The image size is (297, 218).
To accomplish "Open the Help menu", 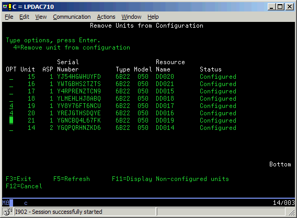I will [153, 17].
